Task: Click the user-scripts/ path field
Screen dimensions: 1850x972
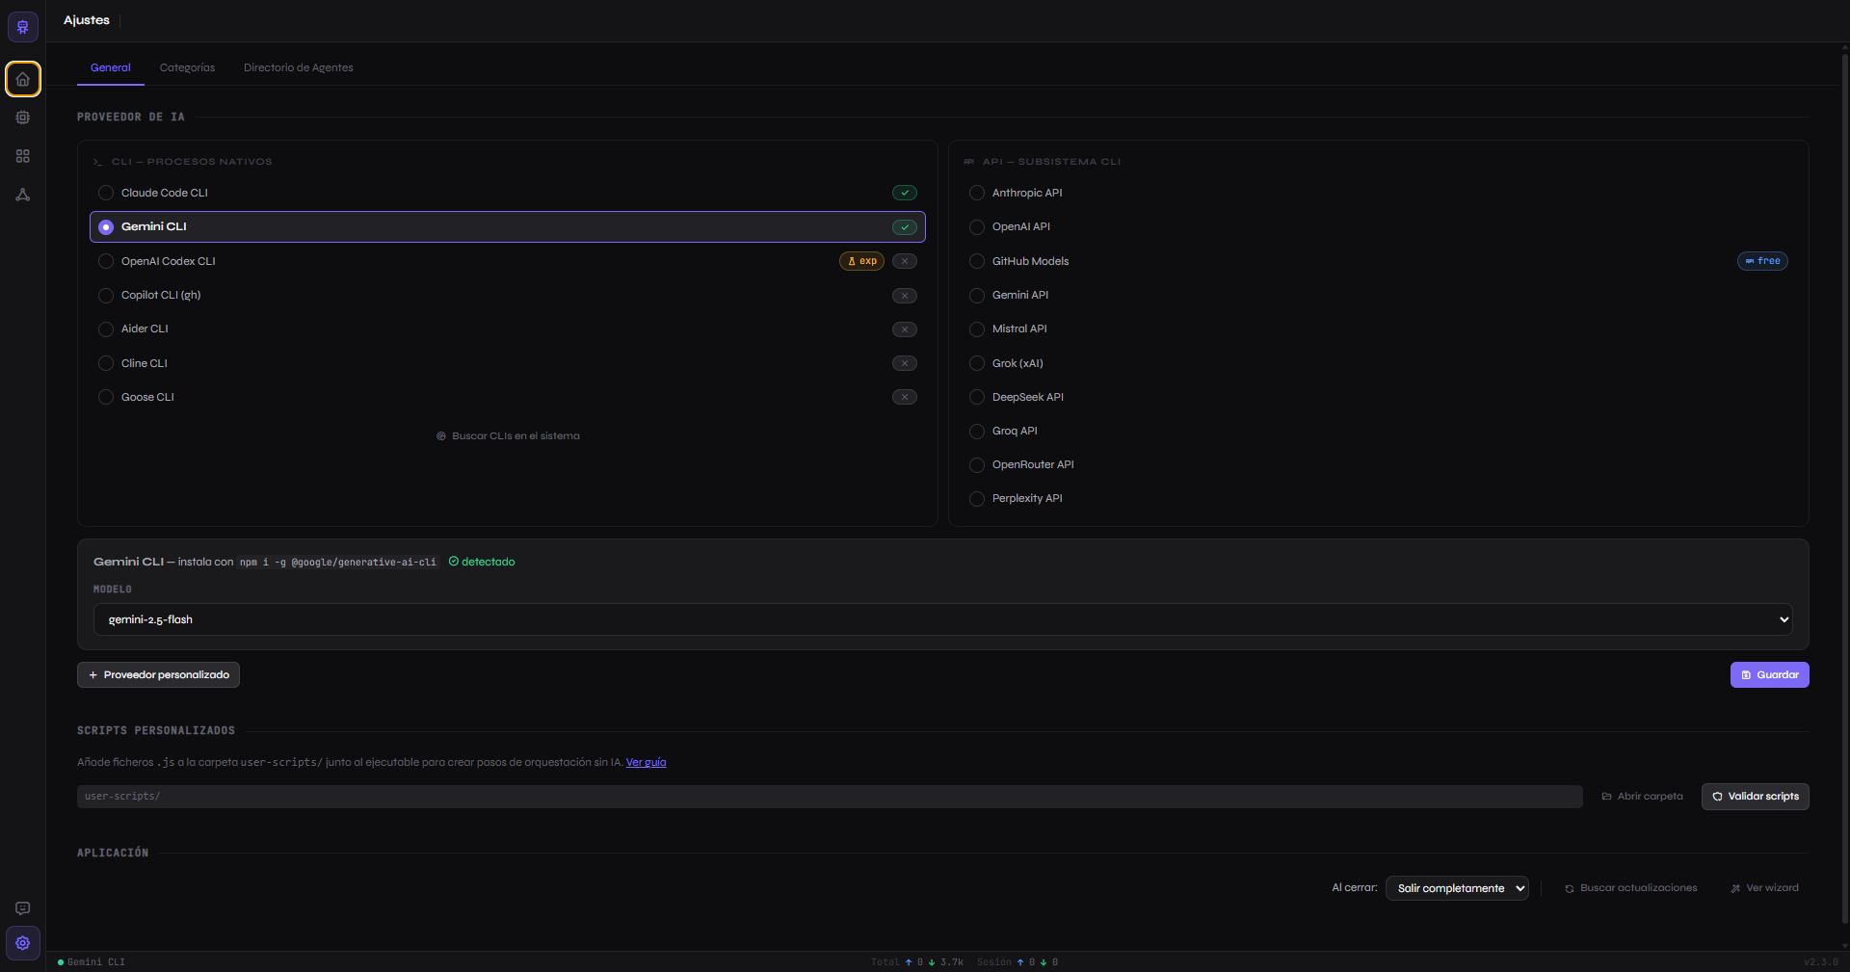Action: point(830,797)
